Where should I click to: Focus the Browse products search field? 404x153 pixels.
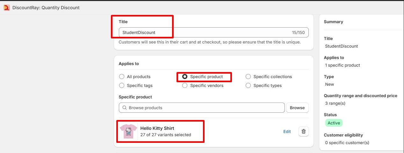[204, 108]
